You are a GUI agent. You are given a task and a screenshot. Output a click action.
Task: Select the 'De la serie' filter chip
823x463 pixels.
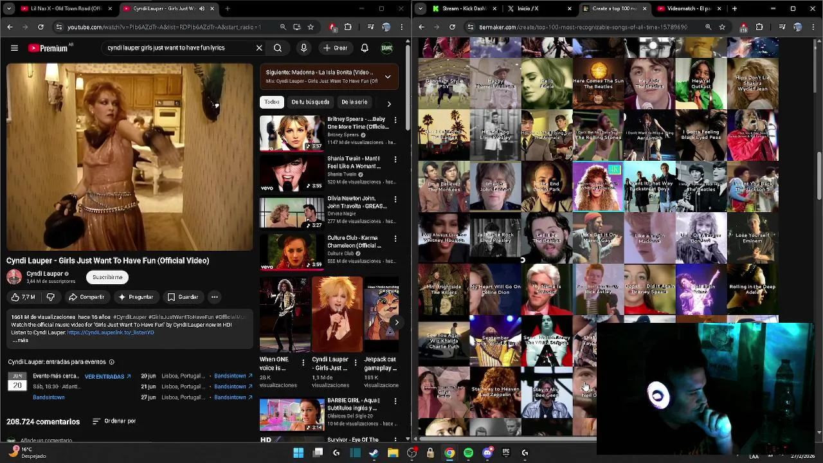click(x=354, y=102)
